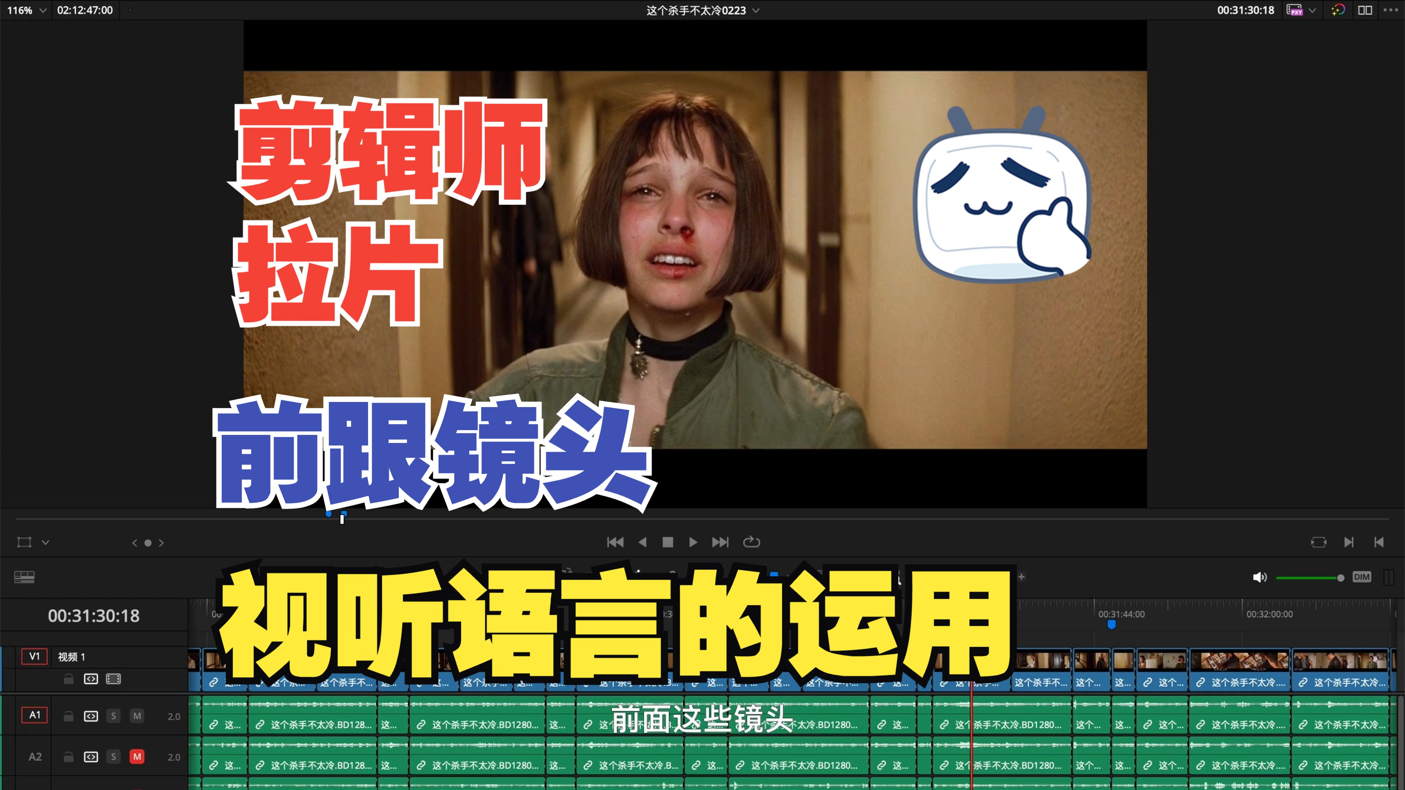Jump to the previous marker arrow
The height and width of the screenshot is (790, 1405).
[x=135, y=542]
